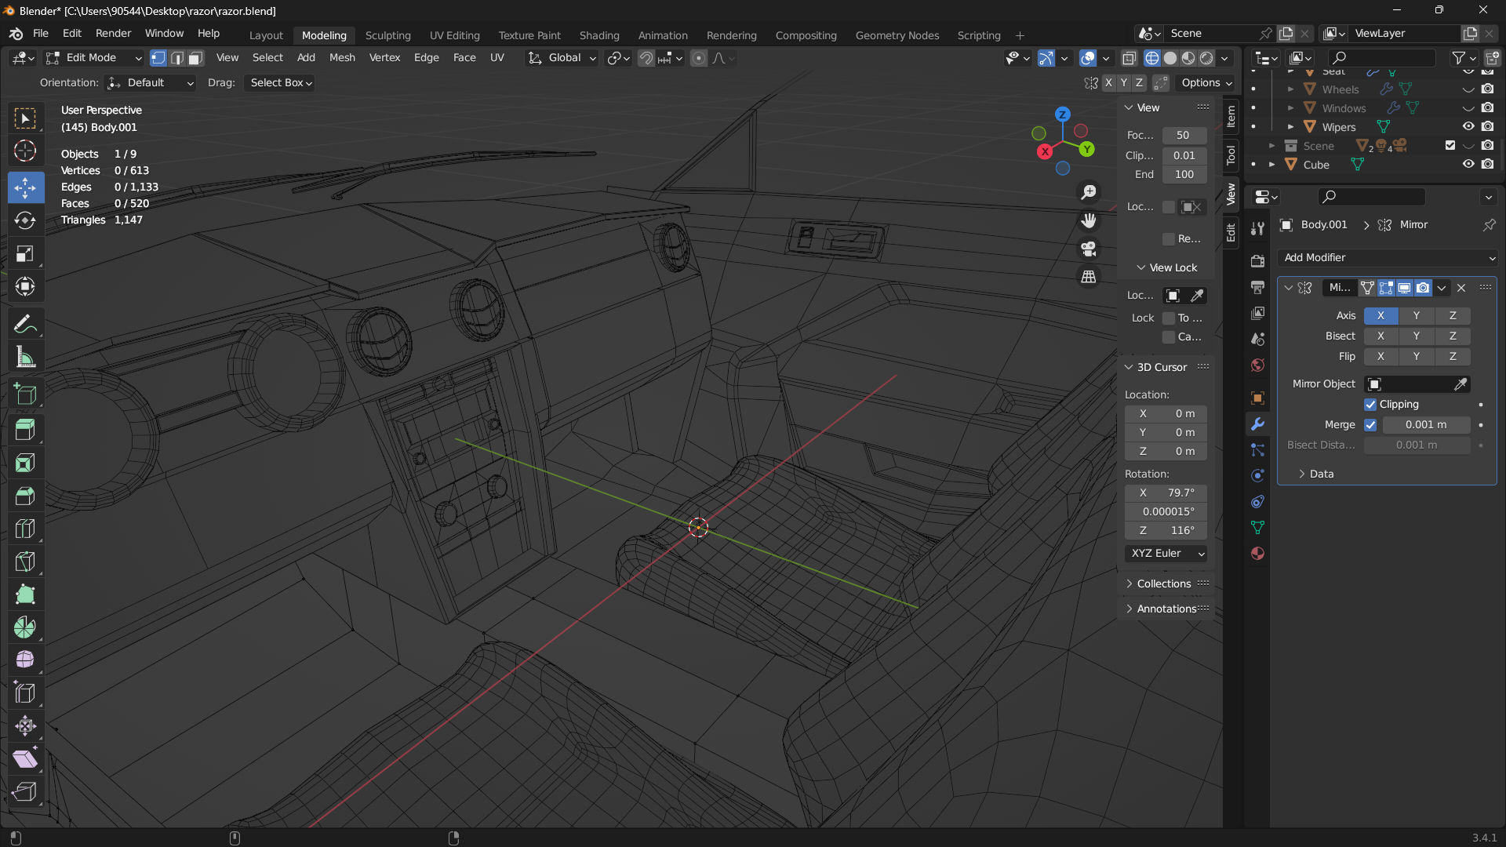Open the Add Modifier dropdown
Image resolution: width=1506 pixels, height=847 pixels.
1387,258
